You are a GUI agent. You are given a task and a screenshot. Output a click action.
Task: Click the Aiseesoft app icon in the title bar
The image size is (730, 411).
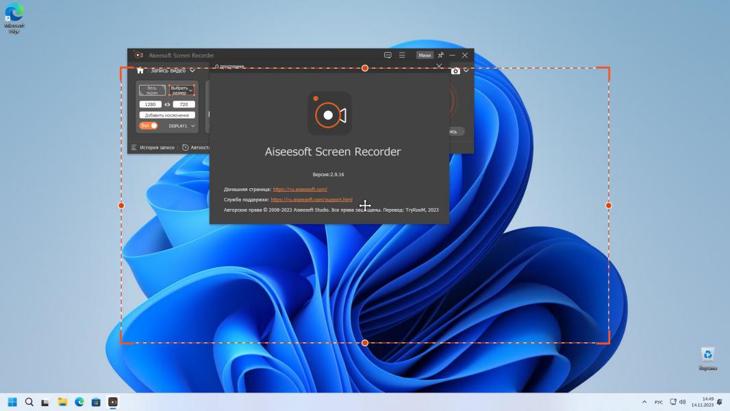pyautogui.click(x=138, y=55)
